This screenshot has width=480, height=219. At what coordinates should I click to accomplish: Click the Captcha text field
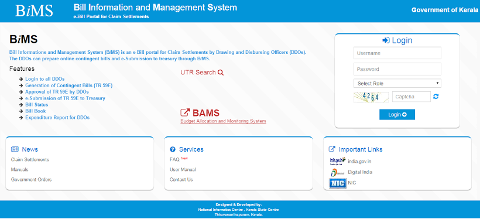411,97
